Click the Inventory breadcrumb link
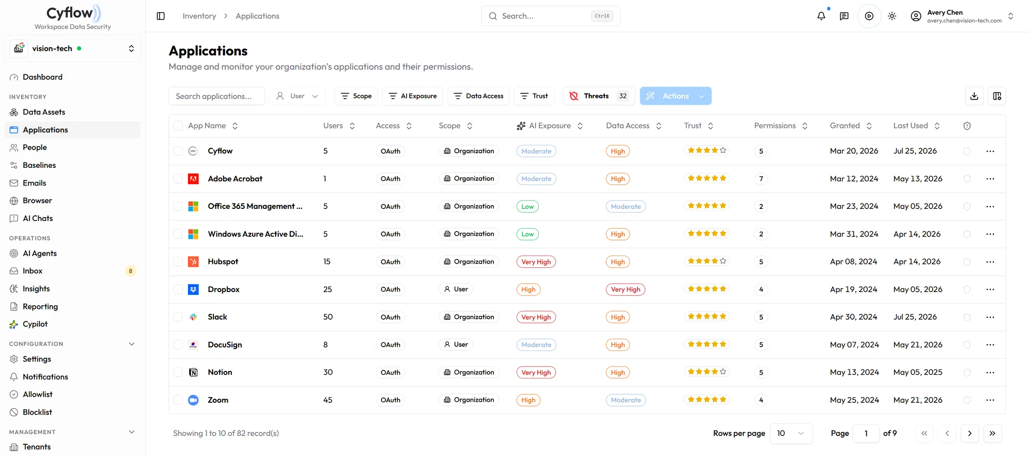The height and width of the screenshot is (457, 1029). coord(199,16)
